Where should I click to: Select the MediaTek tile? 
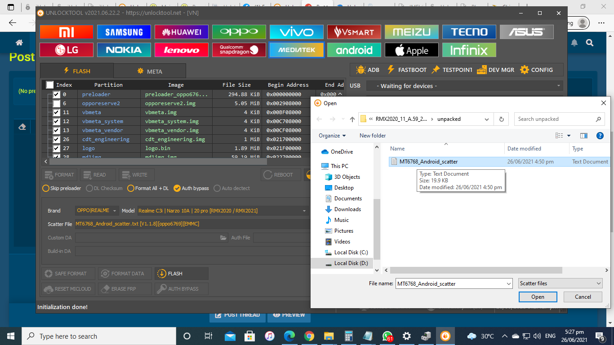297,50
